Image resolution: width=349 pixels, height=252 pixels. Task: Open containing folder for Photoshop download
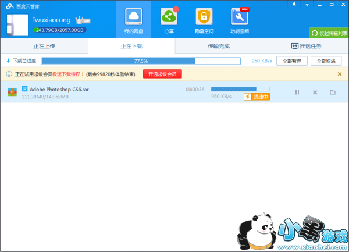(333, 92)
